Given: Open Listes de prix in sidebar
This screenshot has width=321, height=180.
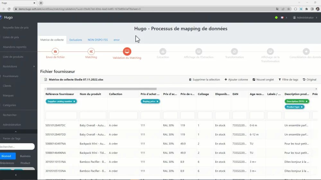Looking at the screenshot, I should (x=11, y=37).
